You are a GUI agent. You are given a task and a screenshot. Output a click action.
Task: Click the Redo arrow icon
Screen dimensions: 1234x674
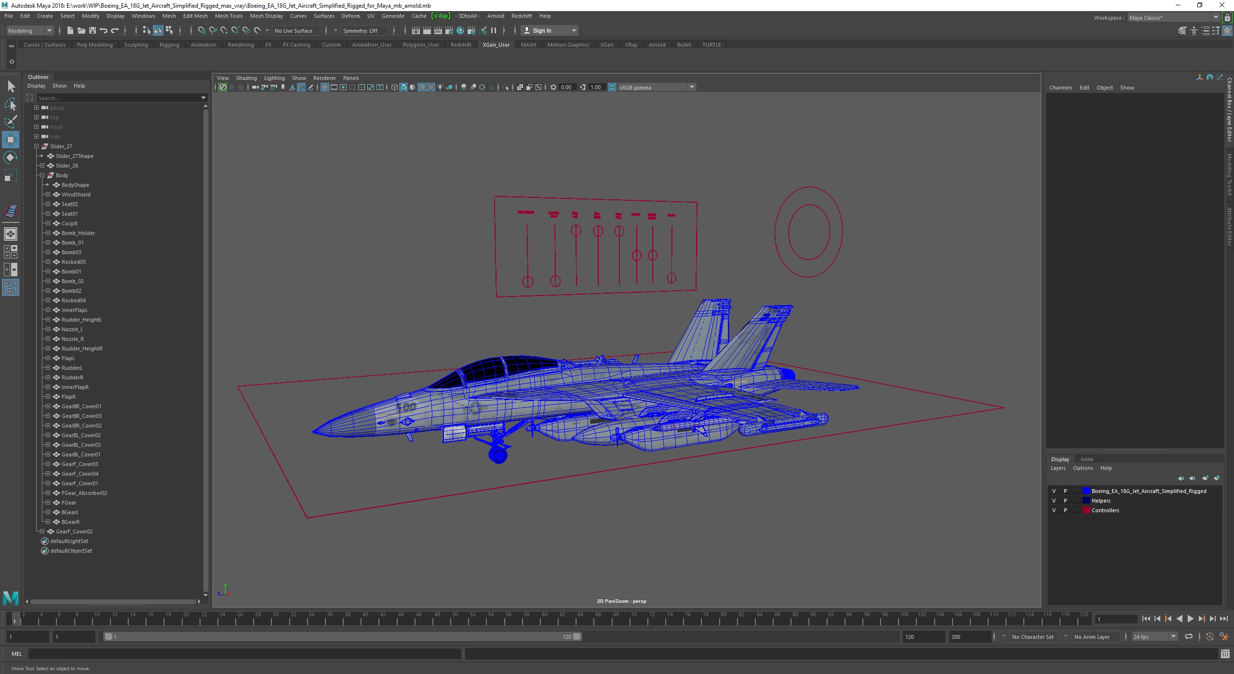(115, 30)
